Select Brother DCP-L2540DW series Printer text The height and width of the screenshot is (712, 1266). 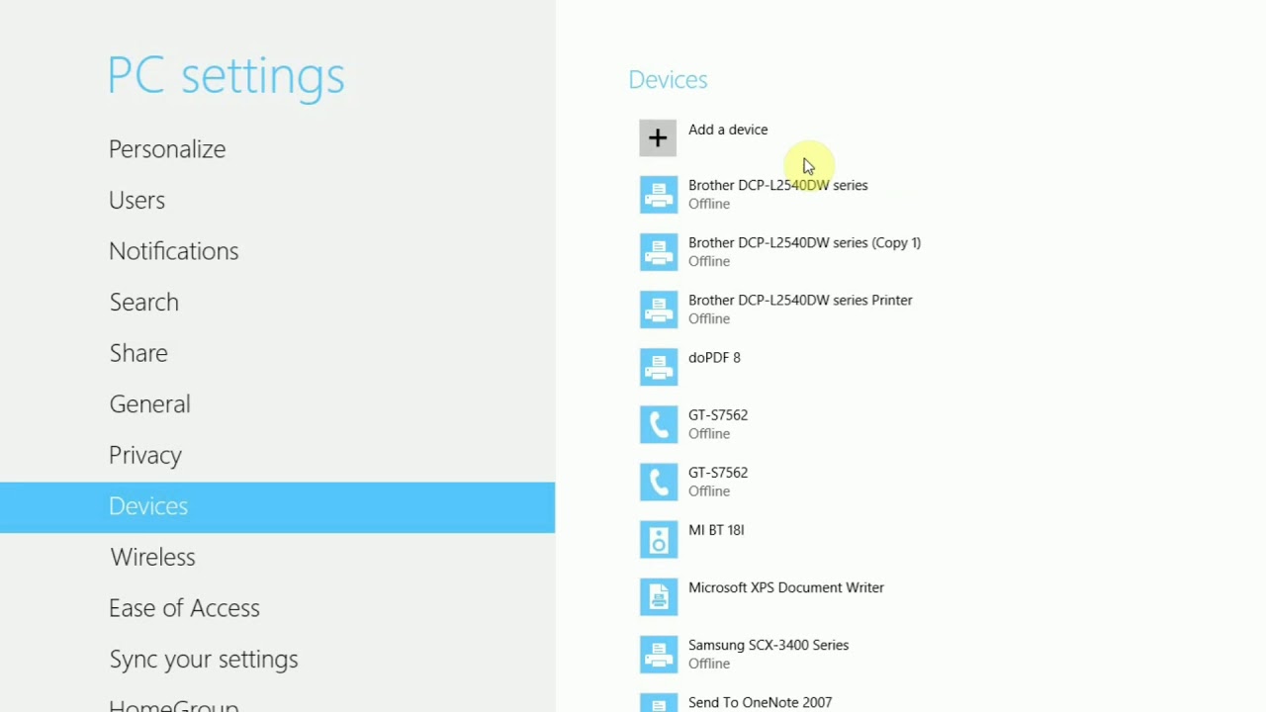click(800, 300)
